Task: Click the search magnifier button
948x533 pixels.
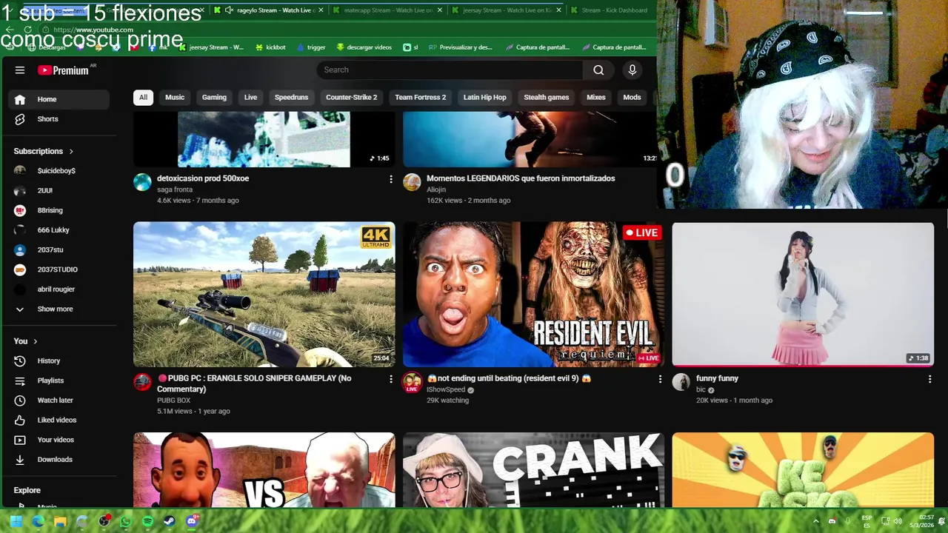Action: pos(598,70)
